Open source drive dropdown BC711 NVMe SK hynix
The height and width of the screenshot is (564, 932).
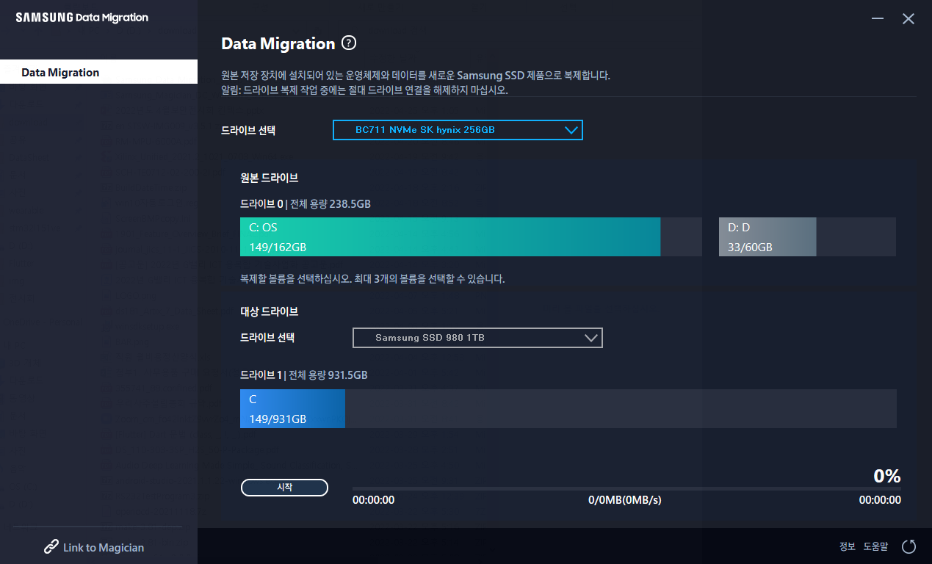tap(458, 130)
